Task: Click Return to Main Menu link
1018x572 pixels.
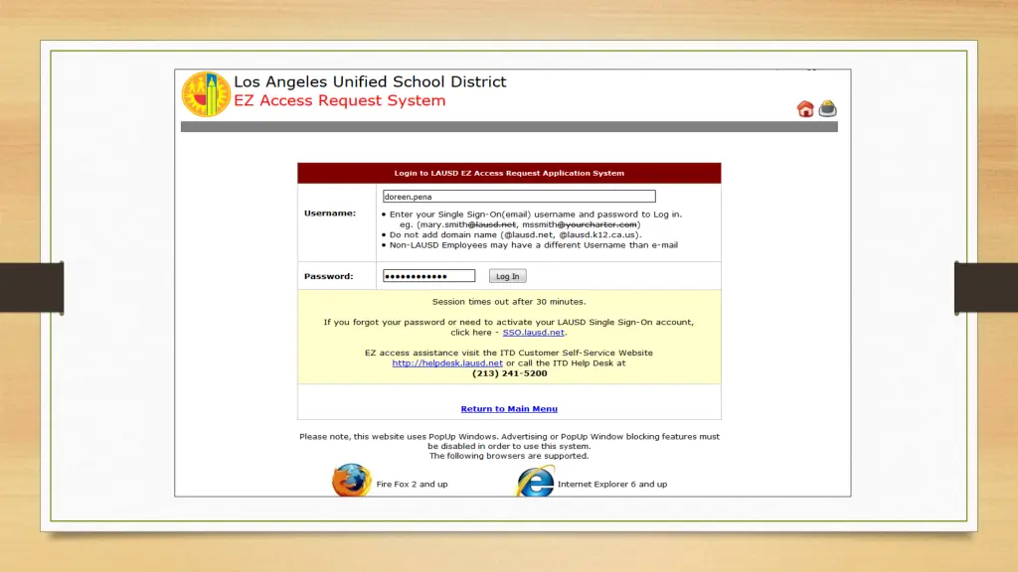Action: pyautogui.click(x=509, y=408)
